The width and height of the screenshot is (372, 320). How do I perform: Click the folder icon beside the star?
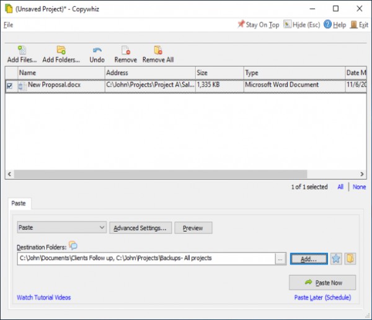pyautogui.click(x=350, y=259)
